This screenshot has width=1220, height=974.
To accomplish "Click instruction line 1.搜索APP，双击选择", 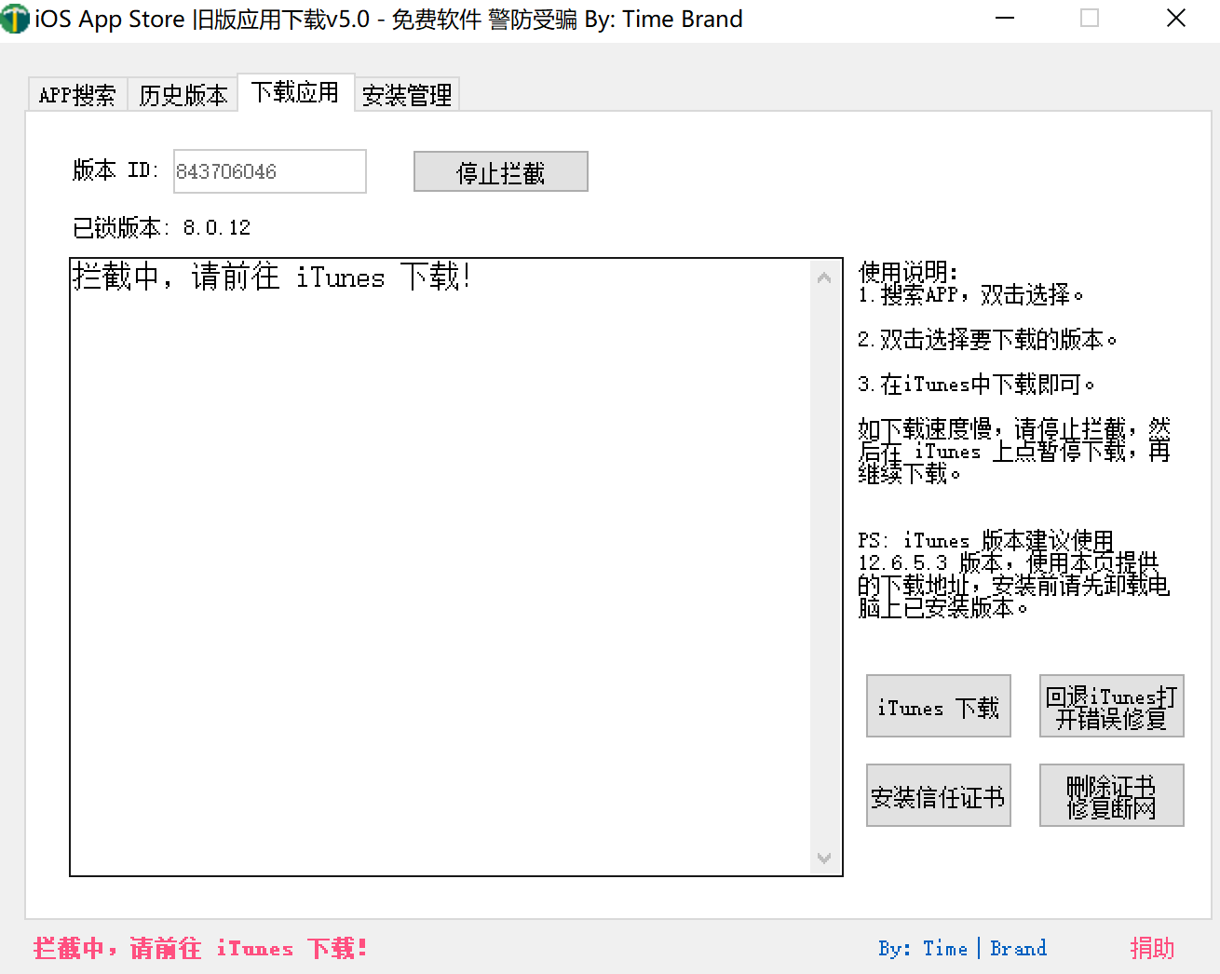I will point(971,295).
